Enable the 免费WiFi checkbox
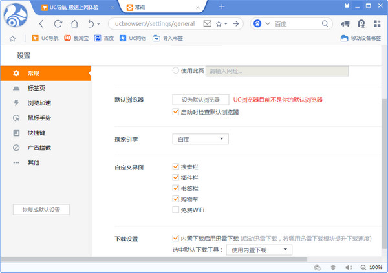 click(x=175, y=210)
